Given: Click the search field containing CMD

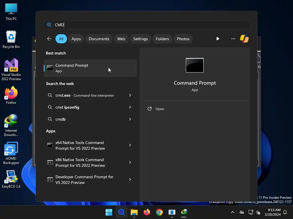Looking at the screenshot, I should pyautogui.click(x=146, y=25).
